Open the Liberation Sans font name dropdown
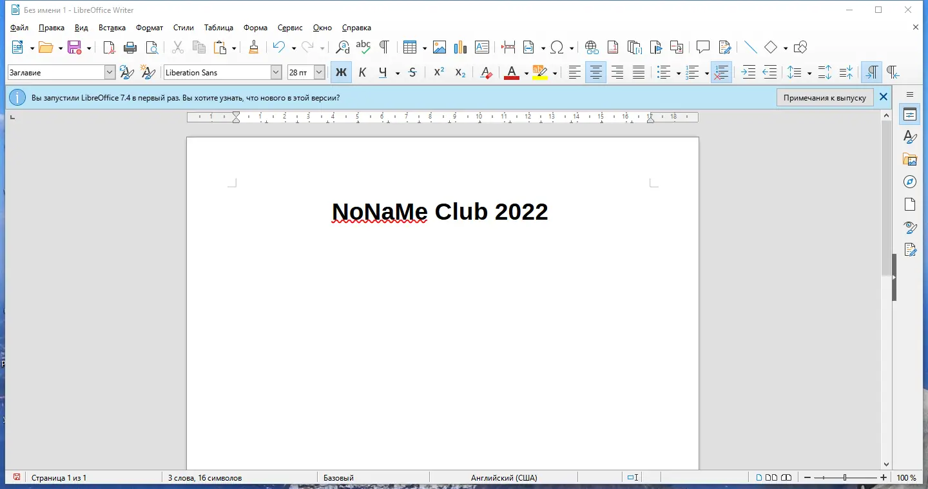The width and height of the screenshot is (928, 489). pyautogui.click(x=276, y=72)
